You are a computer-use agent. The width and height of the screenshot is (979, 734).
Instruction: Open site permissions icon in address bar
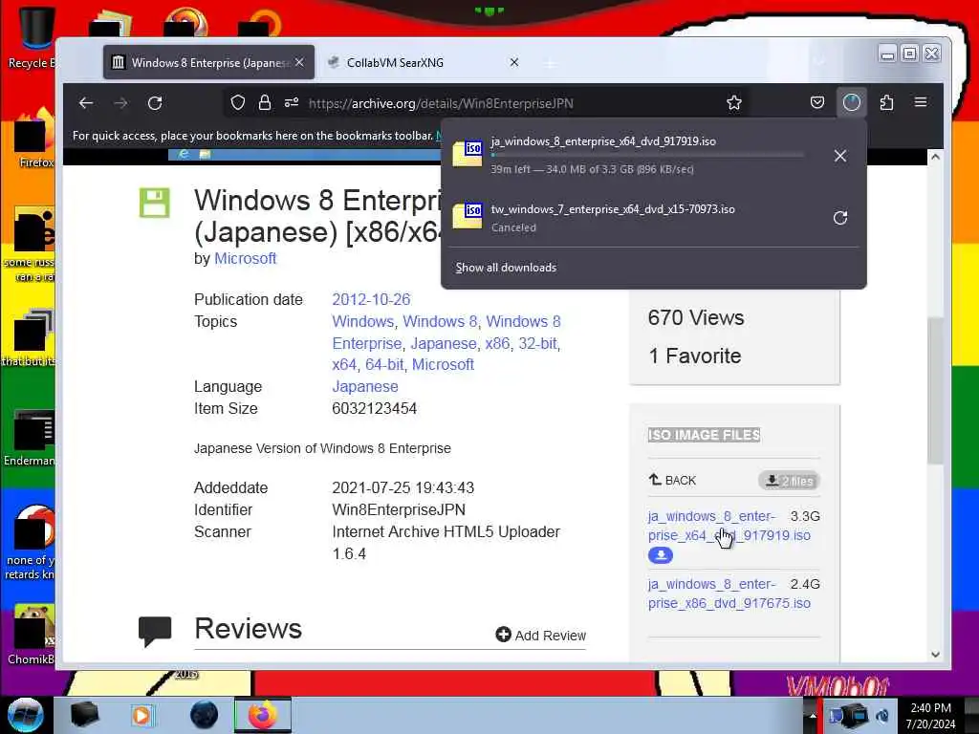[292, 103]
